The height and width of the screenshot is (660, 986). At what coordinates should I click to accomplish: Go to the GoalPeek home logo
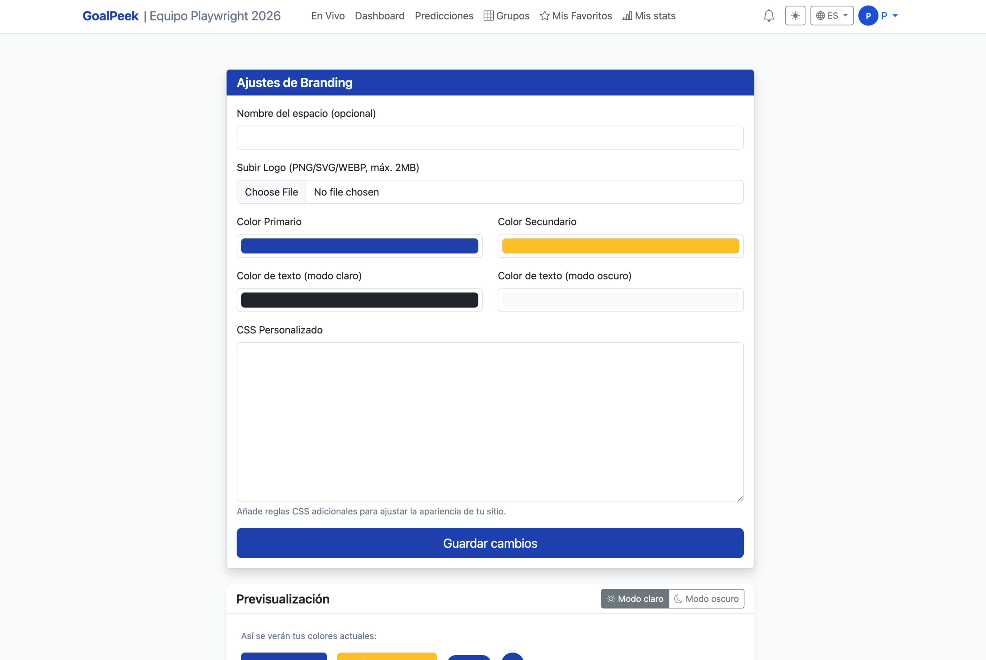110,15
